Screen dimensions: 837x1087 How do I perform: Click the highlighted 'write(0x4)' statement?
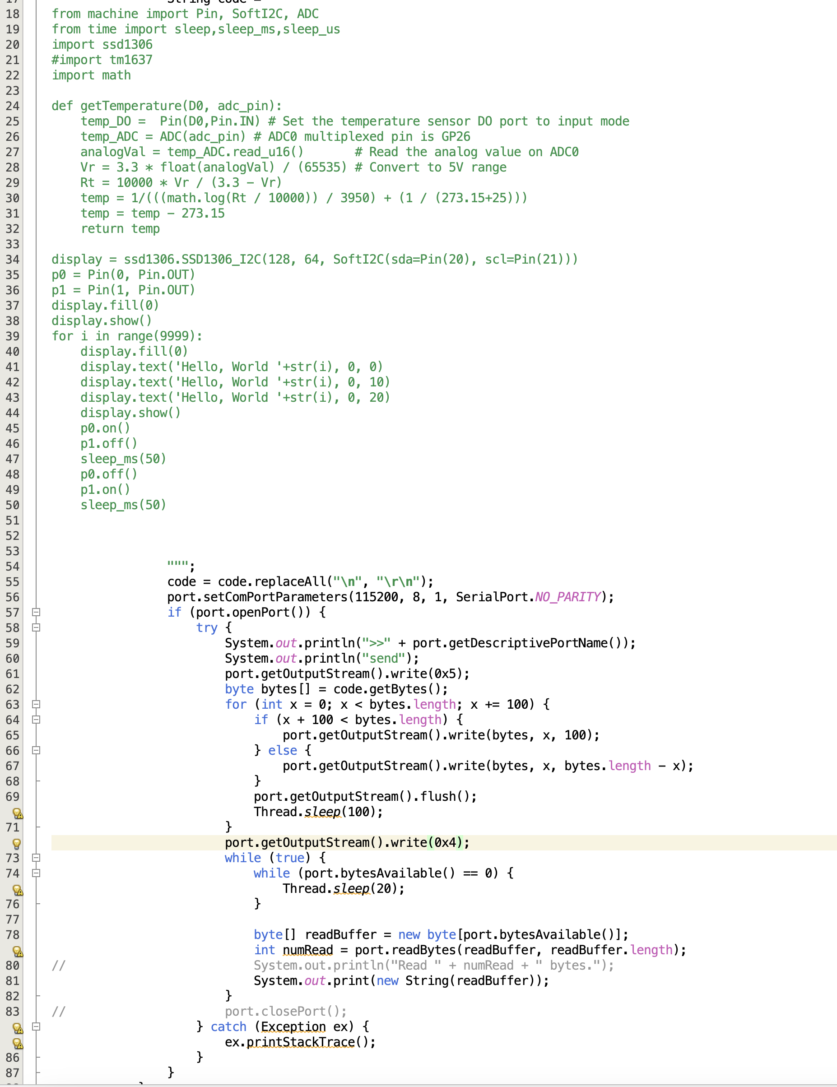347,843
